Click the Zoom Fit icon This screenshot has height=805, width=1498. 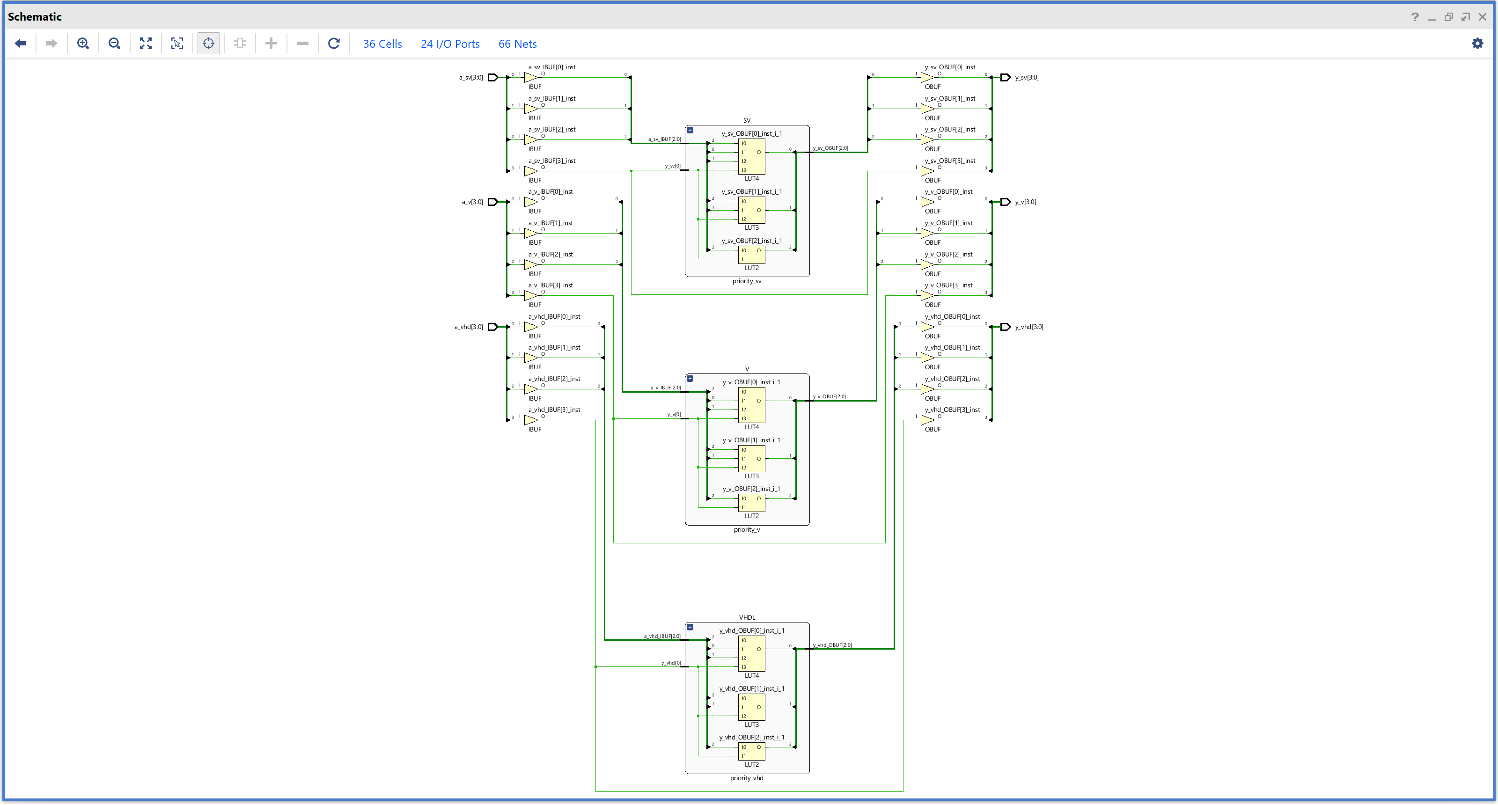click(x=146, y=44)
